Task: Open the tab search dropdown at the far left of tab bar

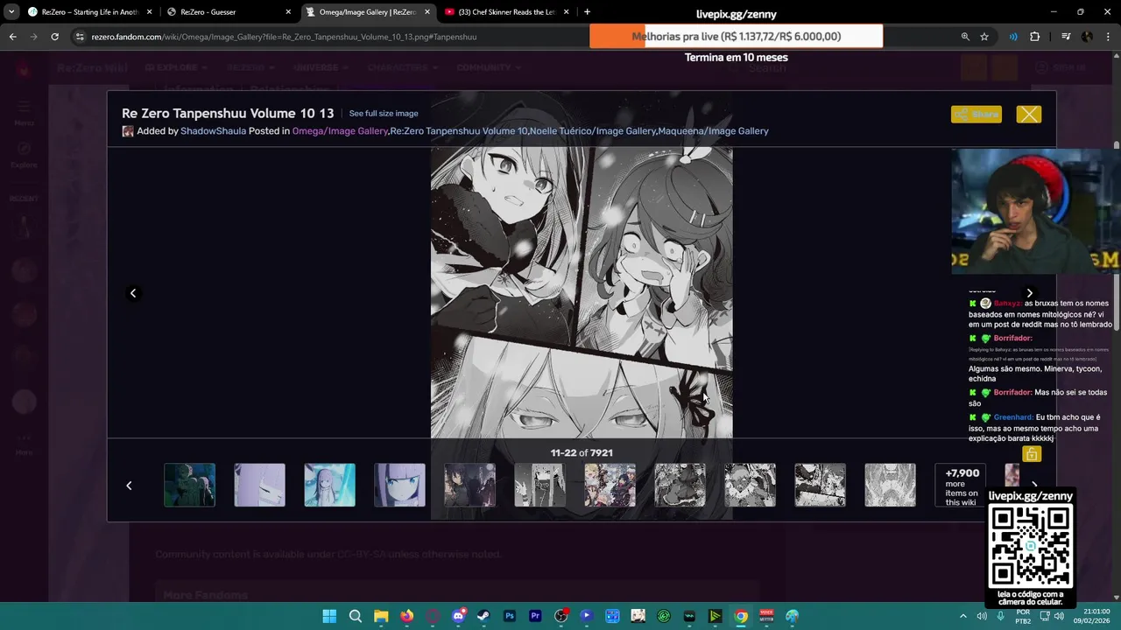Action: [x=11, y=12]
